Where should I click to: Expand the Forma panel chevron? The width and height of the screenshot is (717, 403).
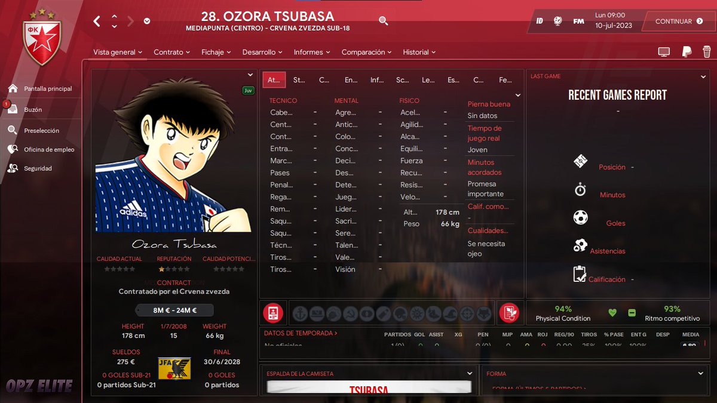click(701, 374)
